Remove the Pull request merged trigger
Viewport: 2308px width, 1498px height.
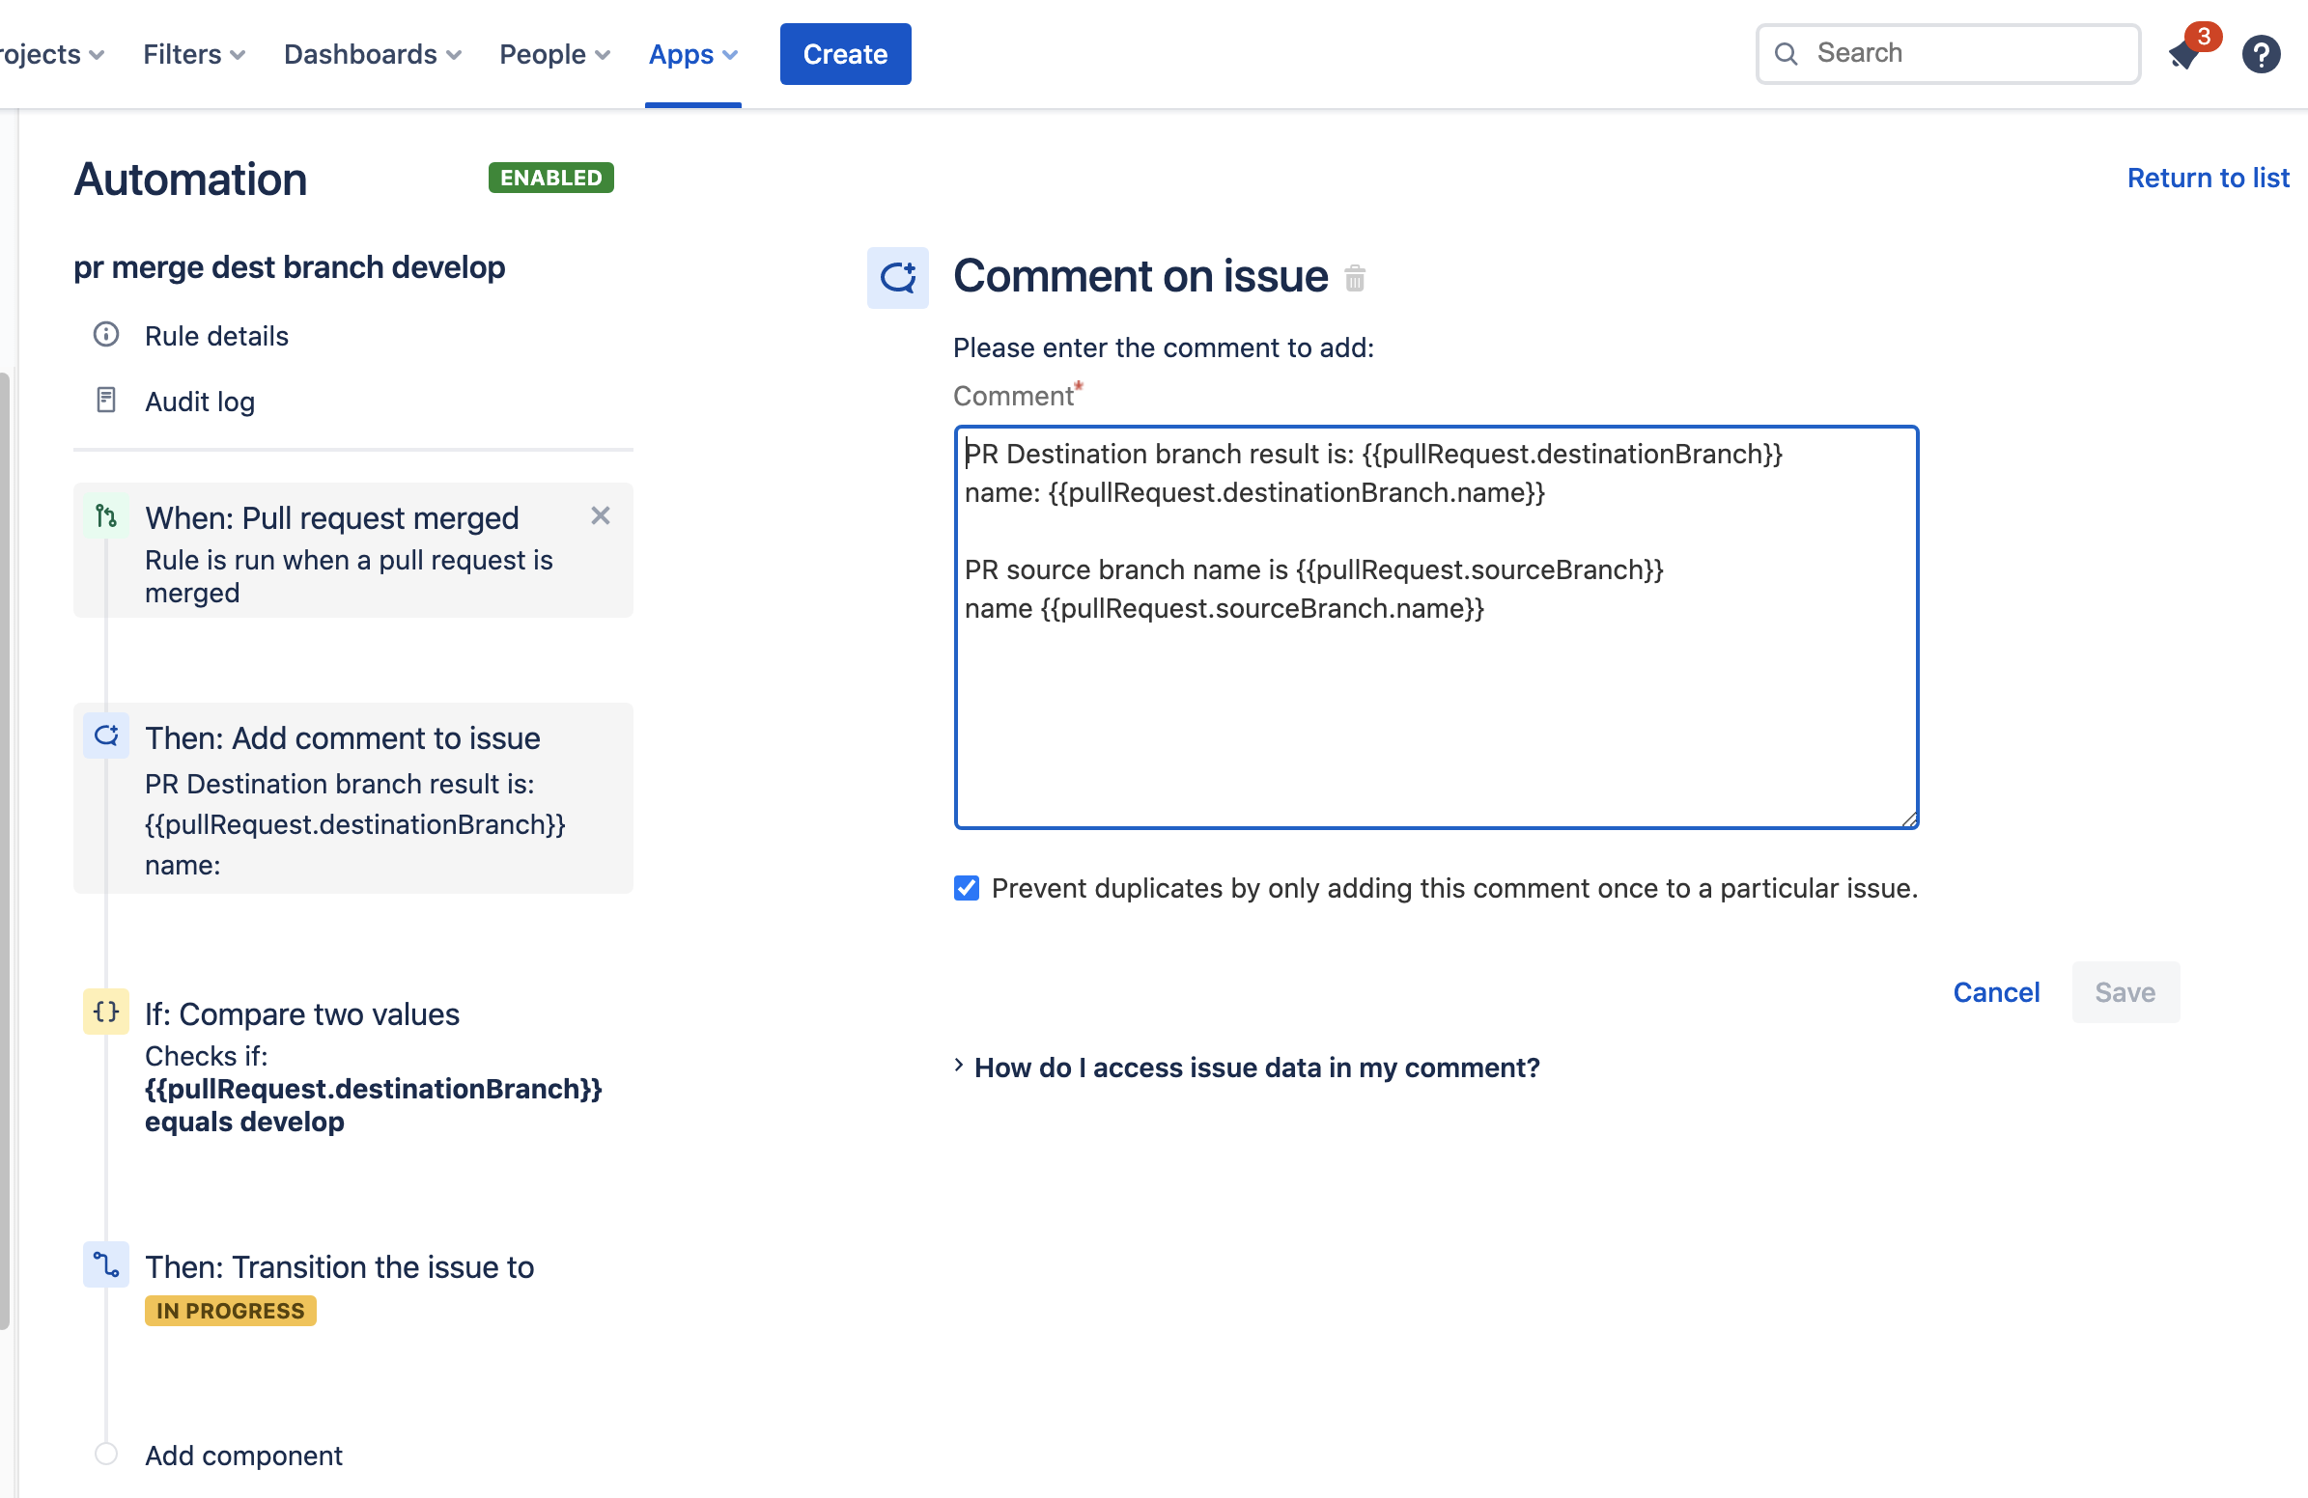601,516
